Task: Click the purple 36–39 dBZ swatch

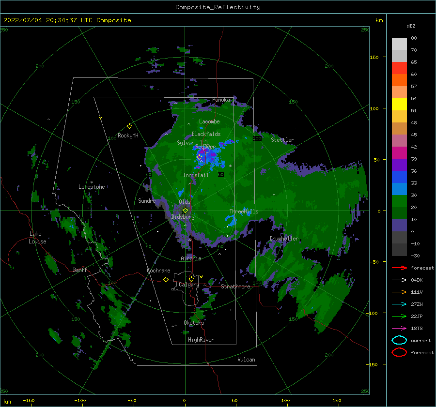Action: click(x=399, y=165)
